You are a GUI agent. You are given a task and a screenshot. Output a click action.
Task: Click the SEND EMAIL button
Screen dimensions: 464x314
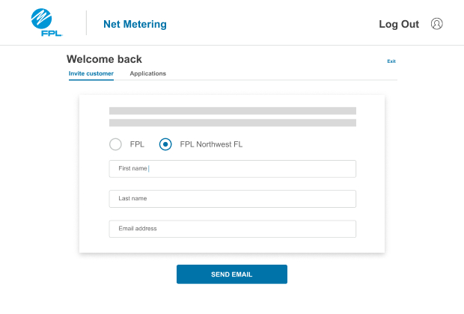(232, 274)
